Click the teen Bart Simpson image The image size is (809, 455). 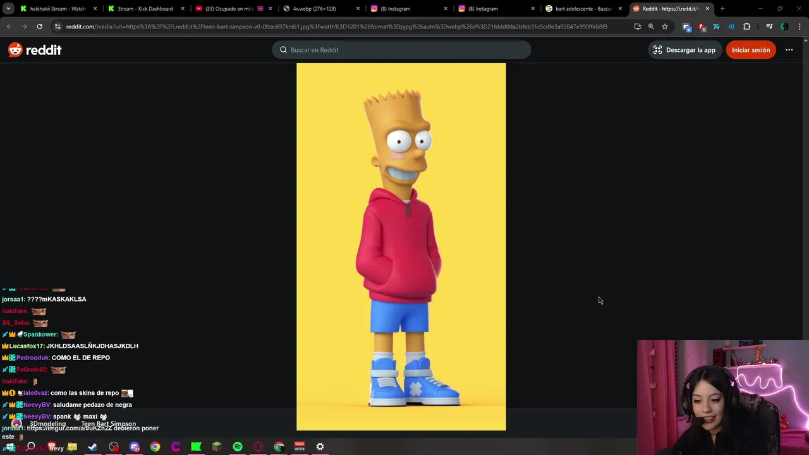[401, 246]
